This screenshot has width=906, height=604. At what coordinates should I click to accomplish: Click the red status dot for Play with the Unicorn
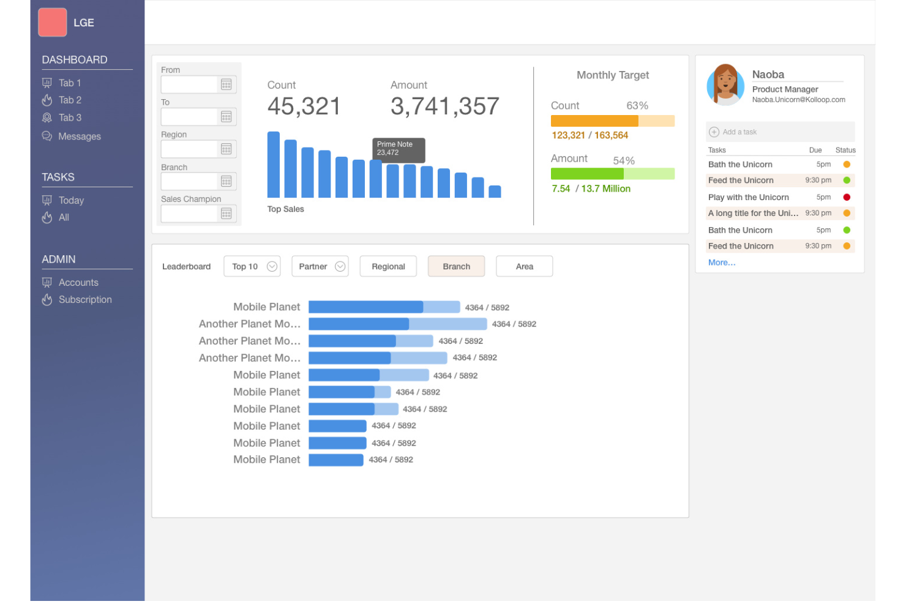847,198
